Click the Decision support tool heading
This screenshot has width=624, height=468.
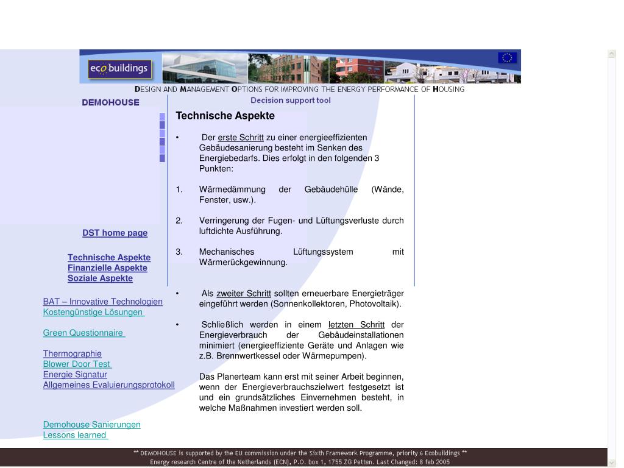[291, 101]
